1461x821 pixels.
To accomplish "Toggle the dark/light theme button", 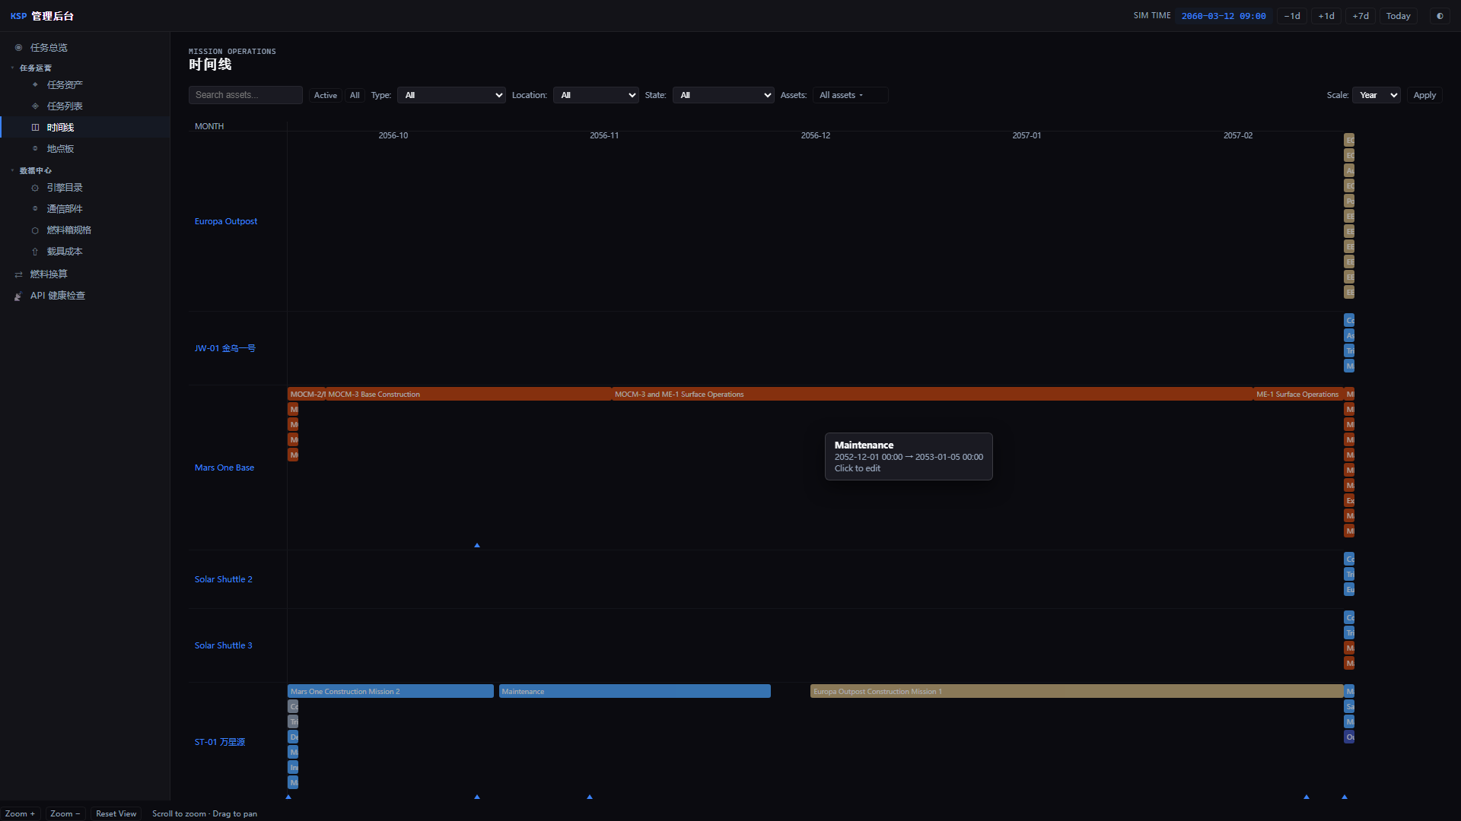I will point(1440,16).
